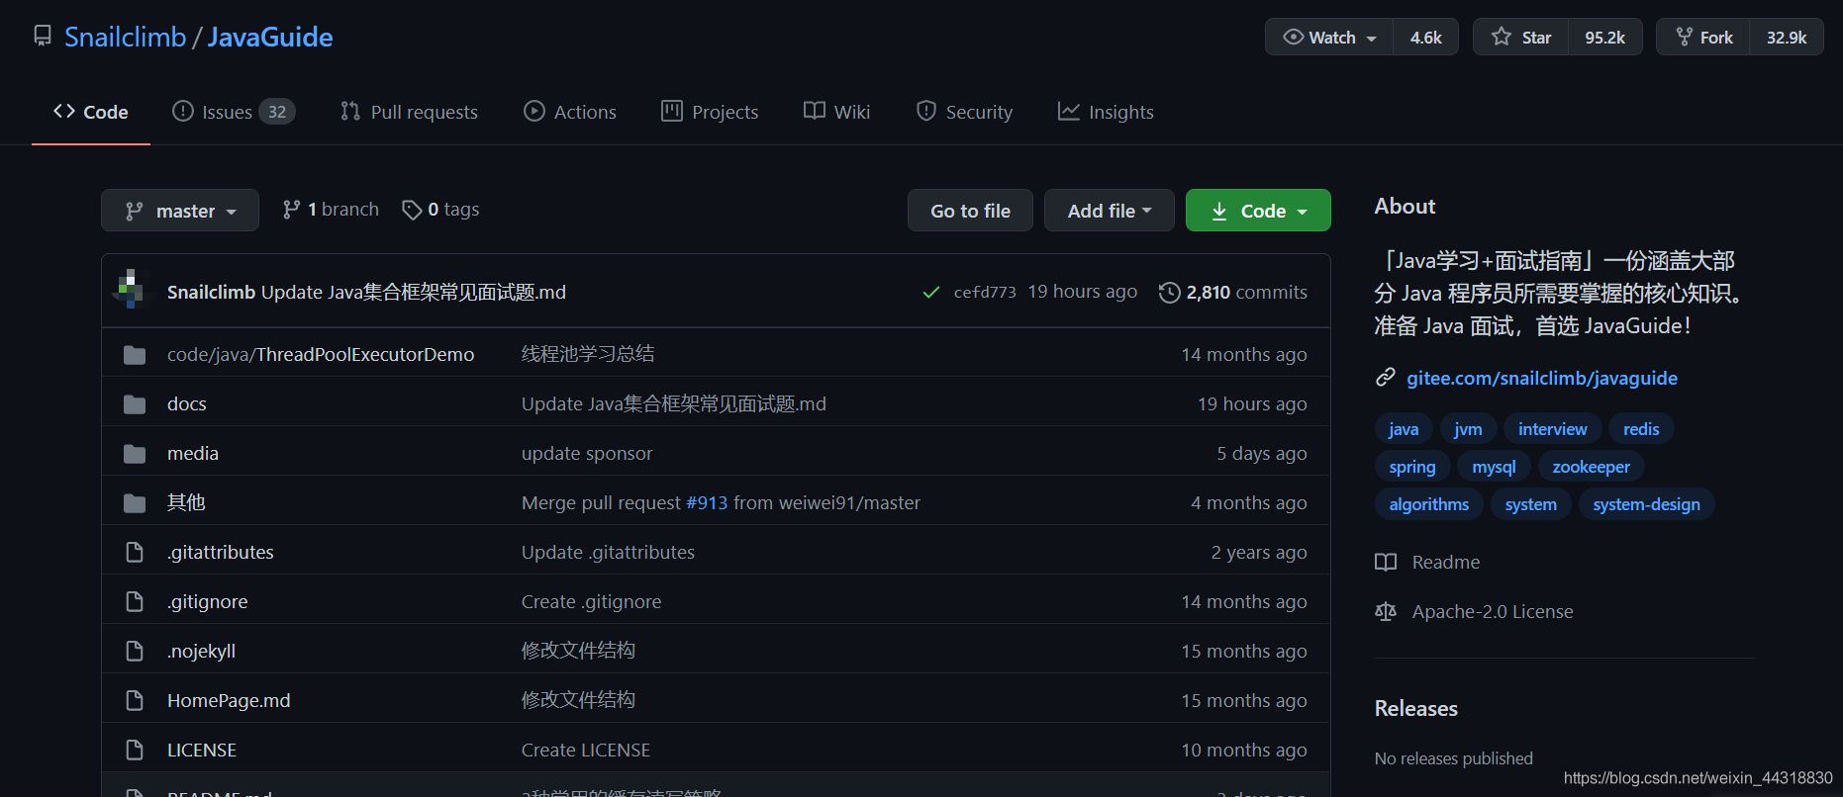Switch to the Issues tab
Viewport: 1843px width, 797px height.
234,112
